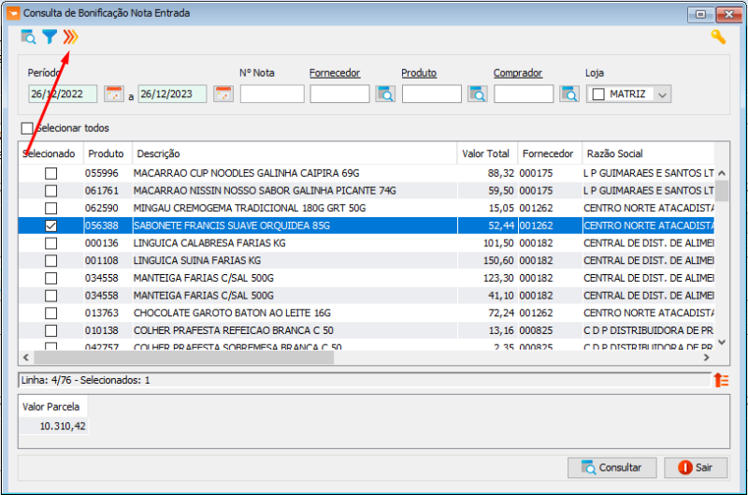
Task: Click the Sair button
Action: pos(696,468)
